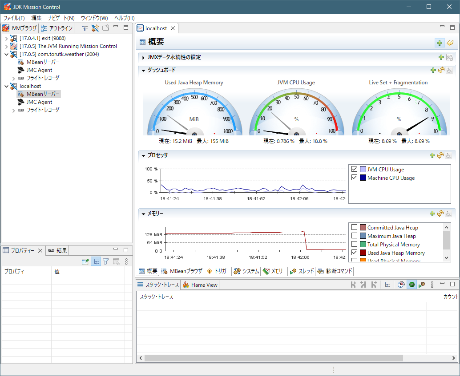
Task: Enable the Committed Java Heap checkbox
Action: (x=355, y=228)
